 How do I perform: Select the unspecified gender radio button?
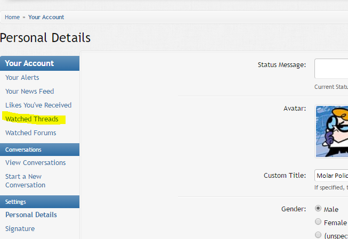tap(318, 235)
